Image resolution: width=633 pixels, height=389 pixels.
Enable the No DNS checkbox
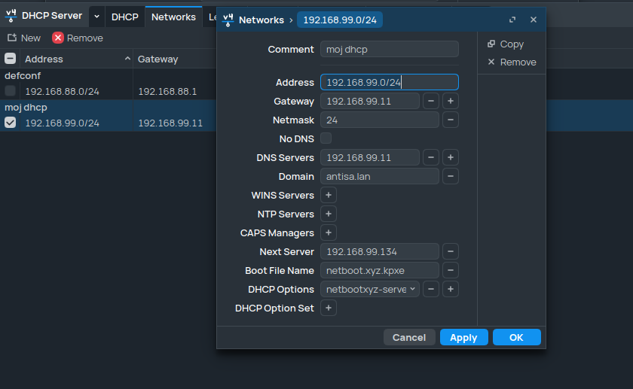point(326,138)
